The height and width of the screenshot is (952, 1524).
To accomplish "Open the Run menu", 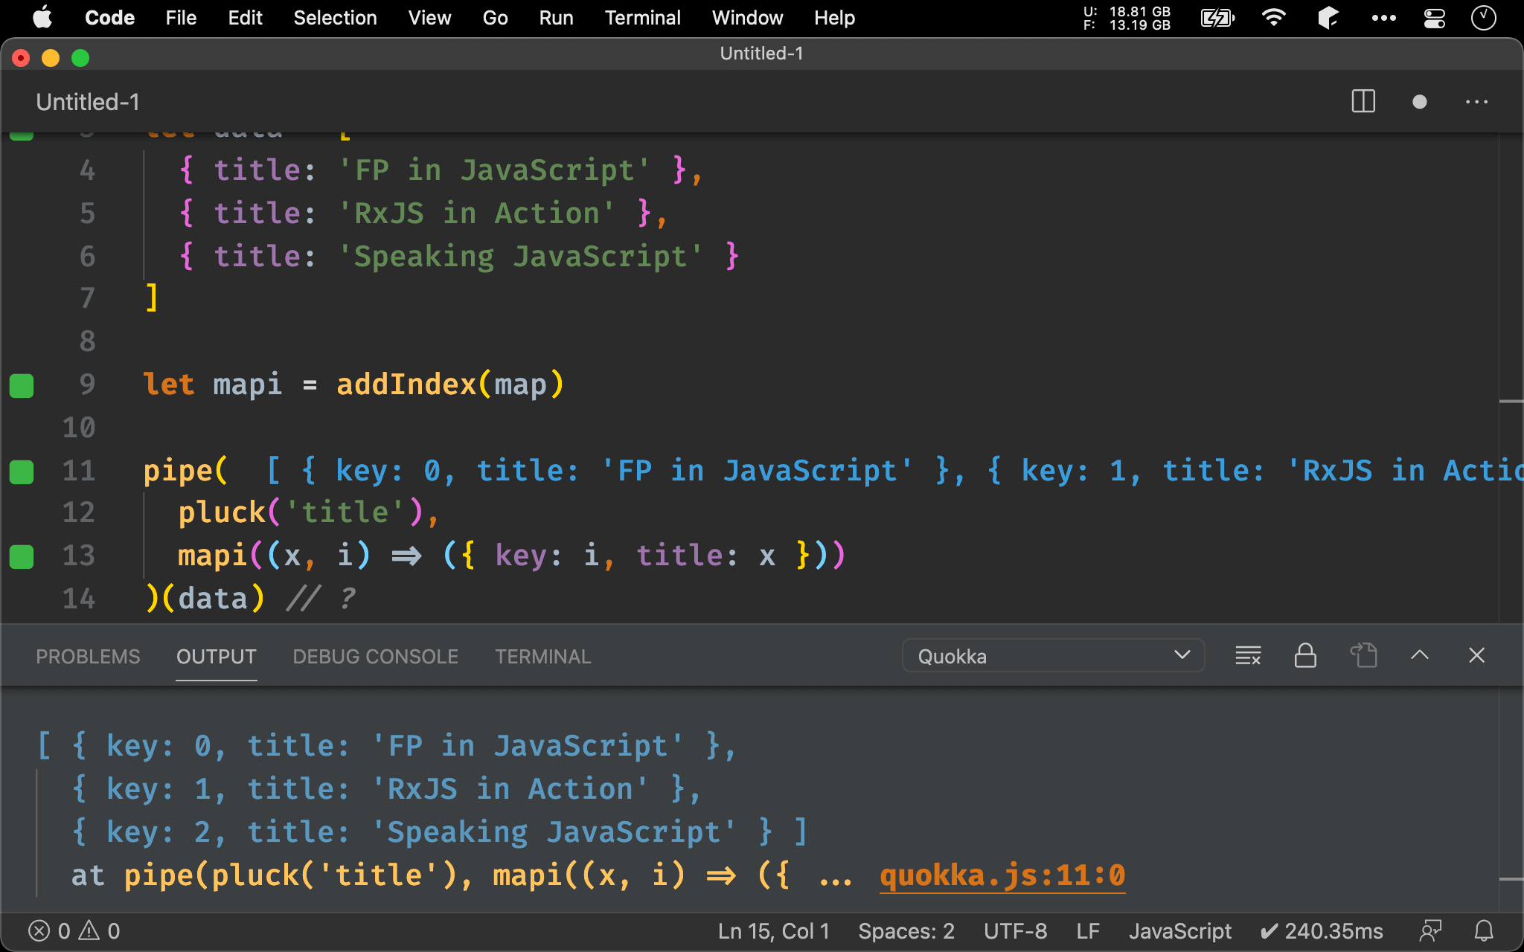I will 556,17.
